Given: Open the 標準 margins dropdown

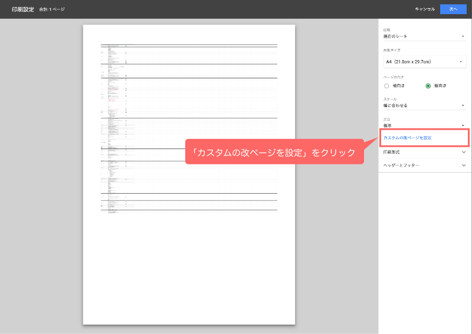Looking at the screenshot, I should click(x=422, y=125).
